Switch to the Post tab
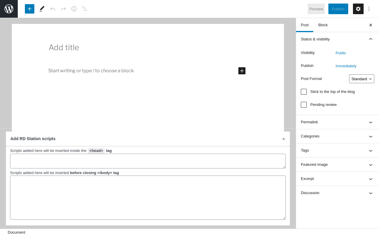Screen dimensions: 379x236 point(305,25)
